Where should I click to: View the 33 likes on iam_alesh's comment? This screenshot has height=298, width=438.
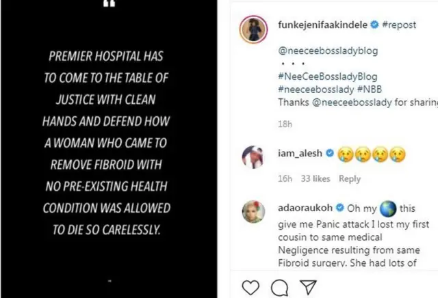click(315, 178)
